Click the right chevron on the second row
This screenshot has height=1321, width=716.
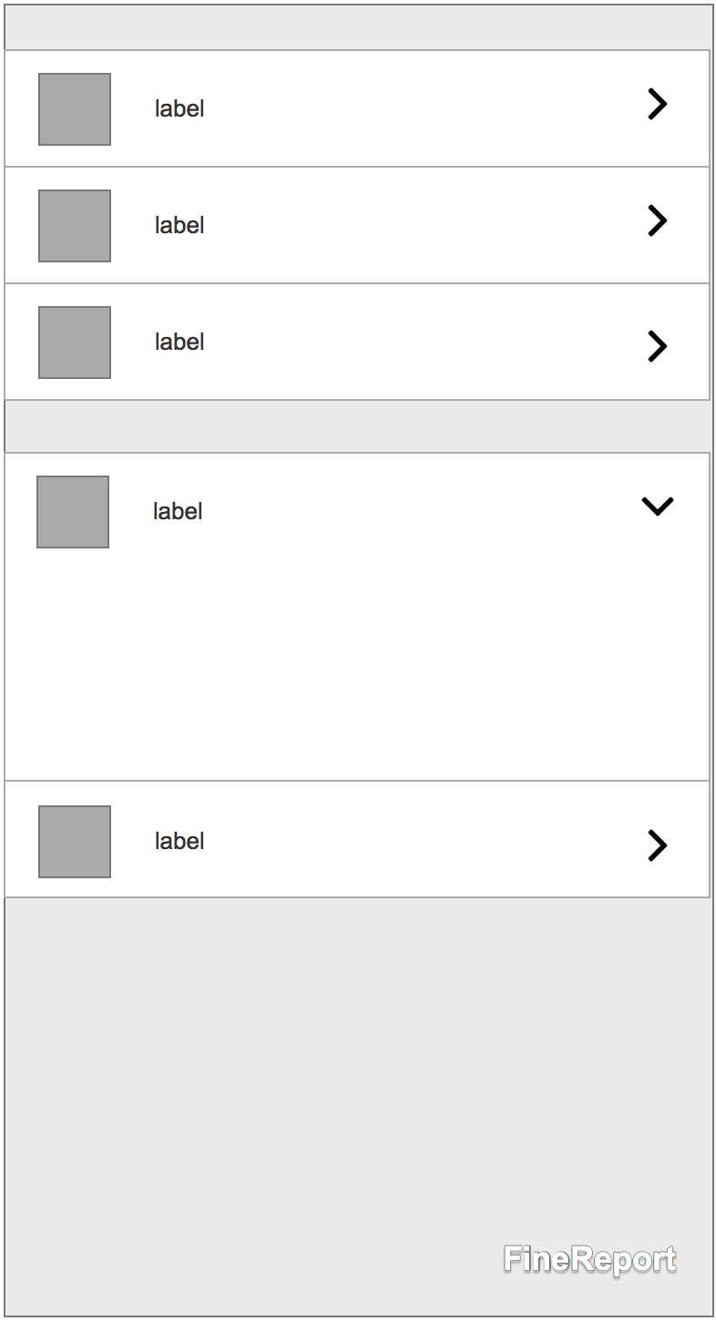click(x=657, y=221)
